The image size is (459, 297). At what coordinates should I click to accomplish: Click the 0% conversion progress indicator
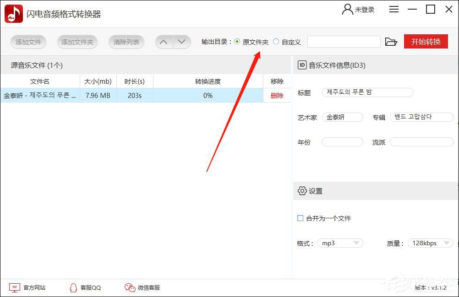(208, 95)
